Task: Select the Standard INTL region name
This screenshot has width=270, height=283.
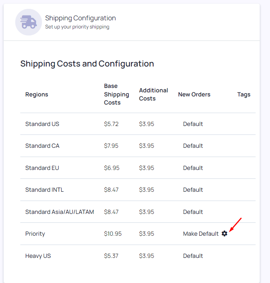Action: coord(45,190)
